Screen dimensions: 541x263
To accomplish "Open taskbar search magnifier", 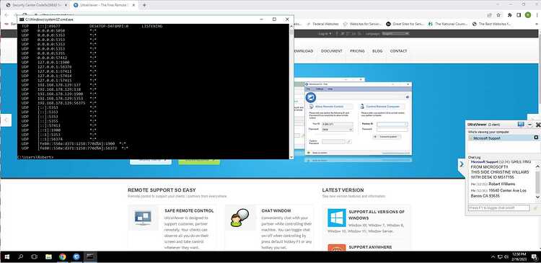I will click(20, 257).
